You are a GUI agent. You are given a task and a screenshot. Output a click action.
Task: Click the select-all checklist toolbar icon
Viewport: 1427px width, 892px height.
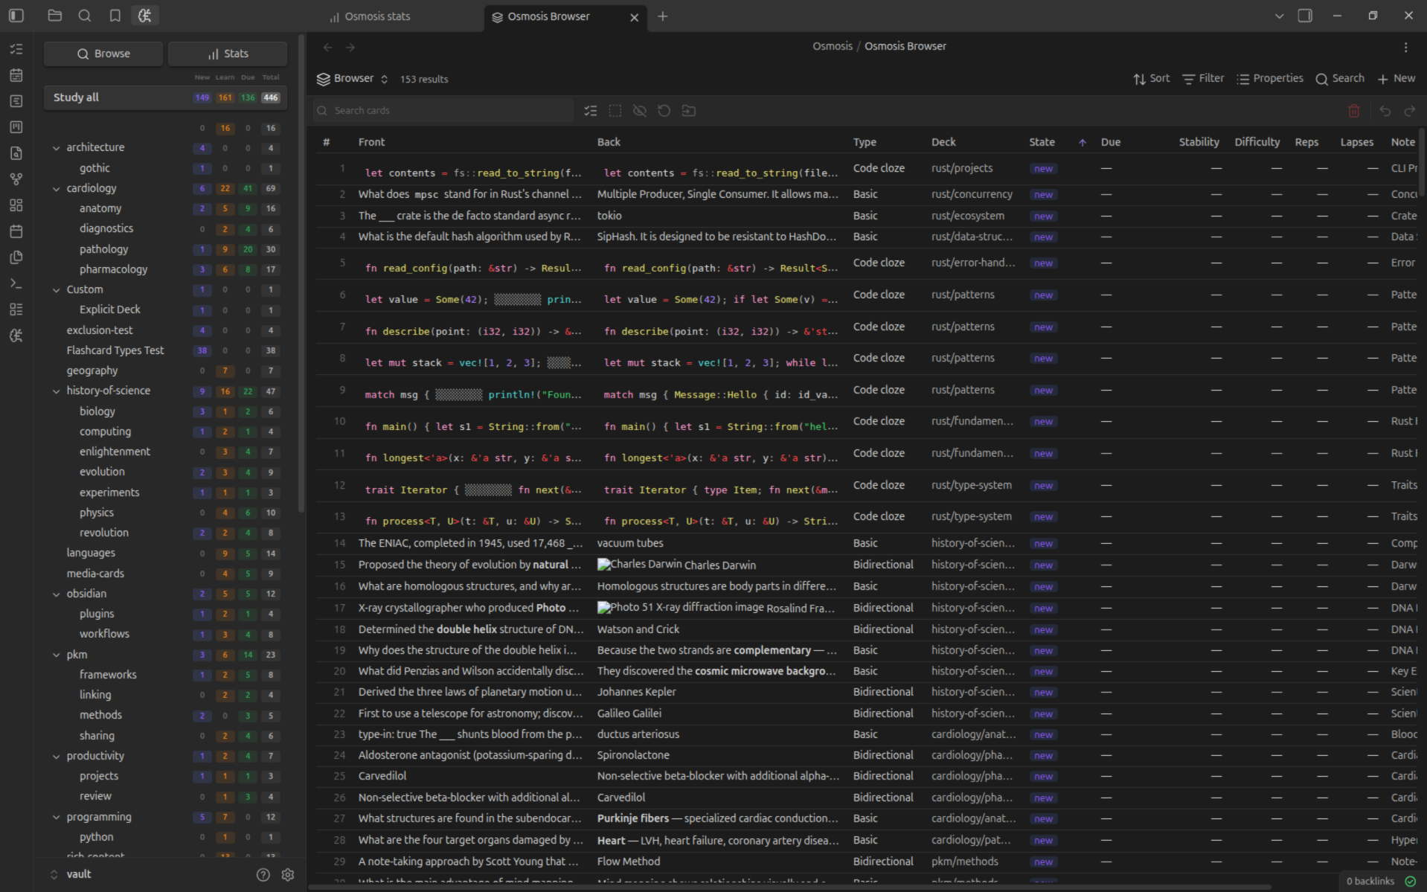tap(591, 111)
